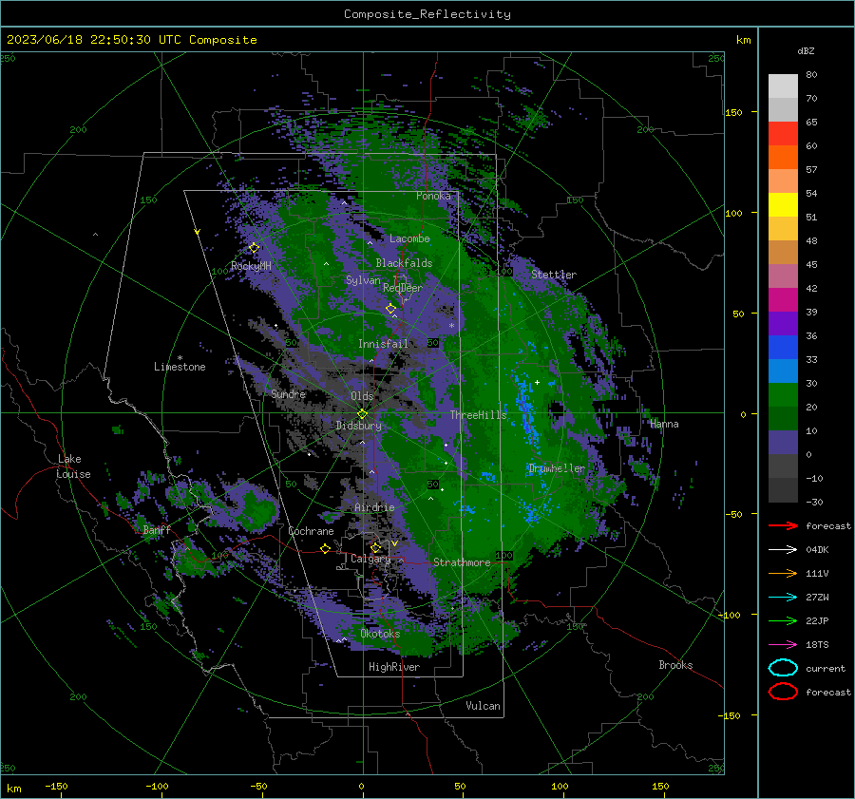Click the slate purple 0–10 dBZ swatch
The image size is (855, 799).
click(x=783, y=443)
